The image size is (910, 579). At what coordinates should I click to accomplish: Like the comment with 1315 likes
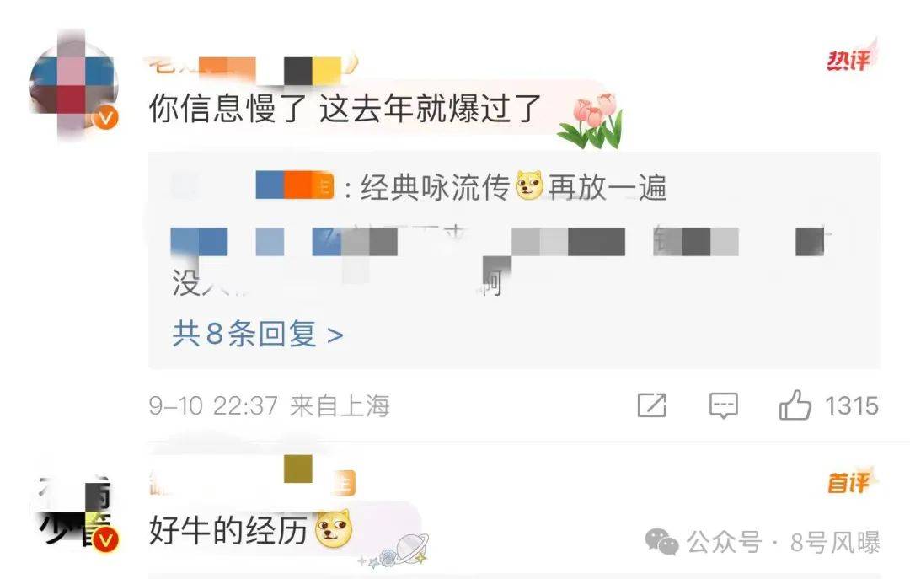795,405
